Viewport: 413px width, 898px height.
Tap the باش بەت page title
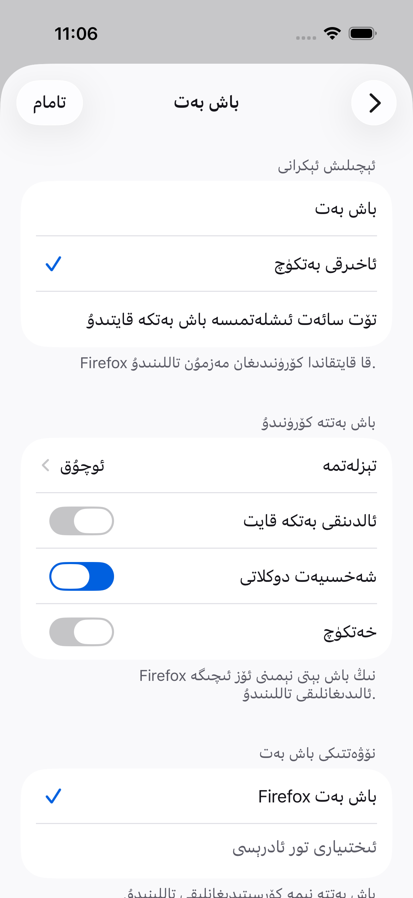[206, 103]
